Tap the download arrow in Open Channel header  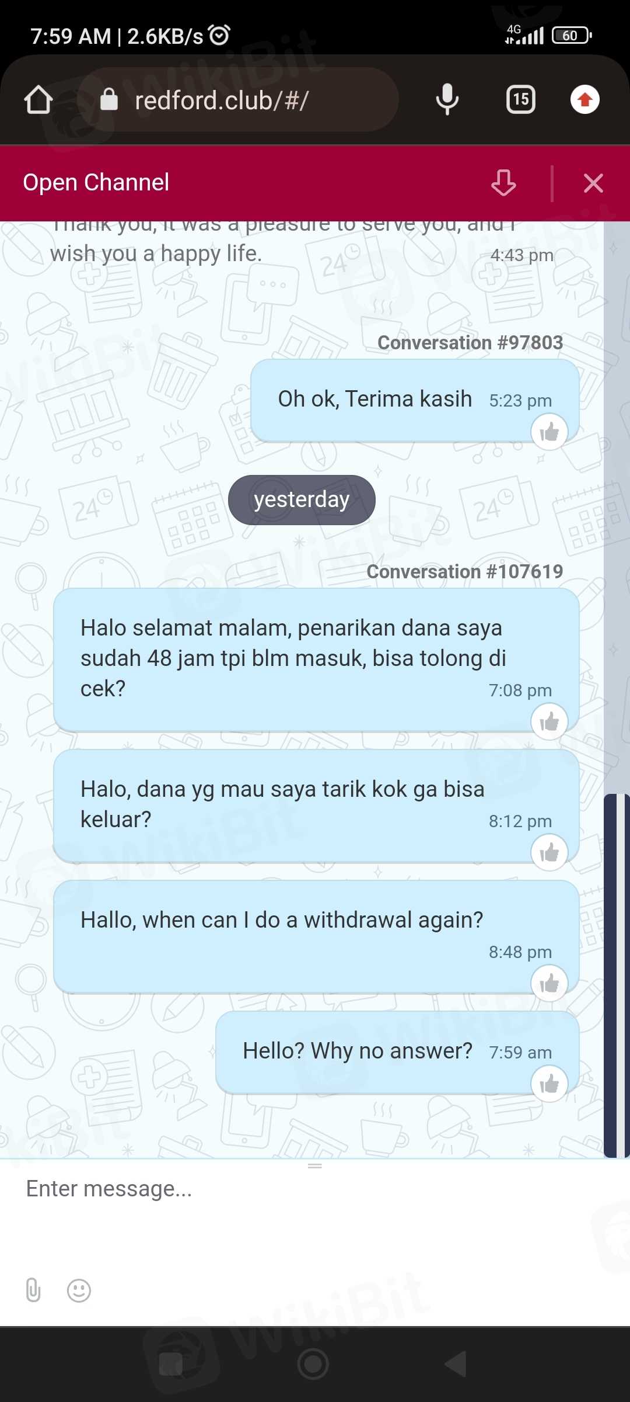pyautogui.click(x=503, y=183)
